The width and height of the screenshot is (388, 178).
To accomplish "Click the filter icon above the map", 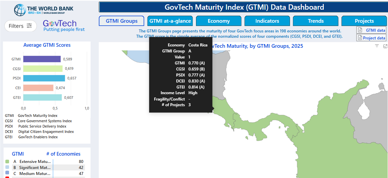I will click(x=377, y=46).
